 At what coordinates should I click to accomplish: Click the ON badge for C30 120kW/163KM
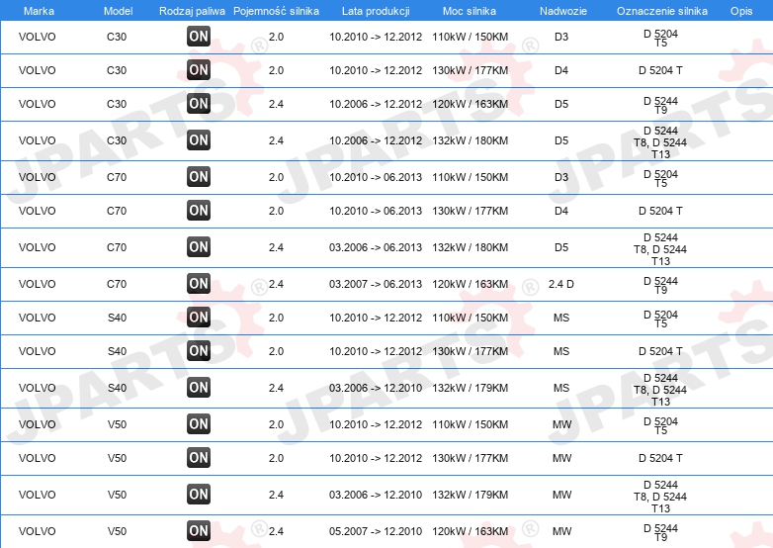click(x=199, y=103)
